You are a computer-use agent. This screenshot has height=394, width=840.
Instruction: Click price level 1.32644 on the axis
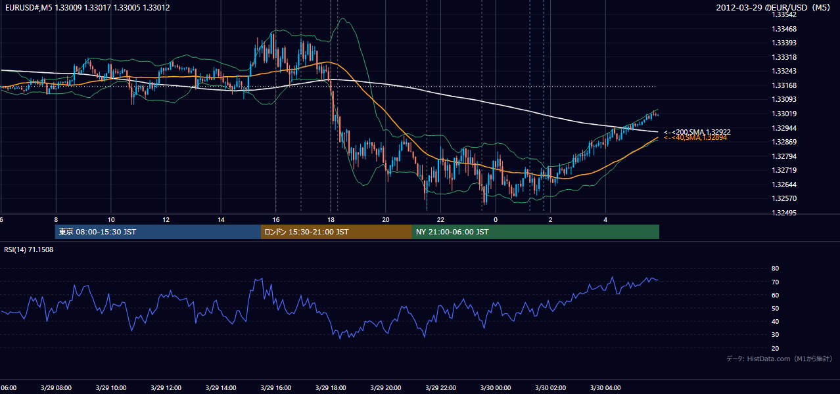point(784,185)
